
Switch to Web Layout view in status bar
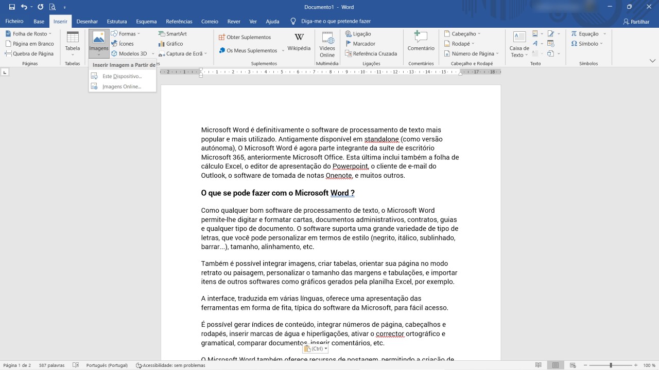573,365
